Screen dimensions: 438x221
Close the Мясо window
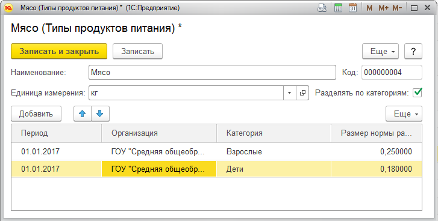pos(427,8)
